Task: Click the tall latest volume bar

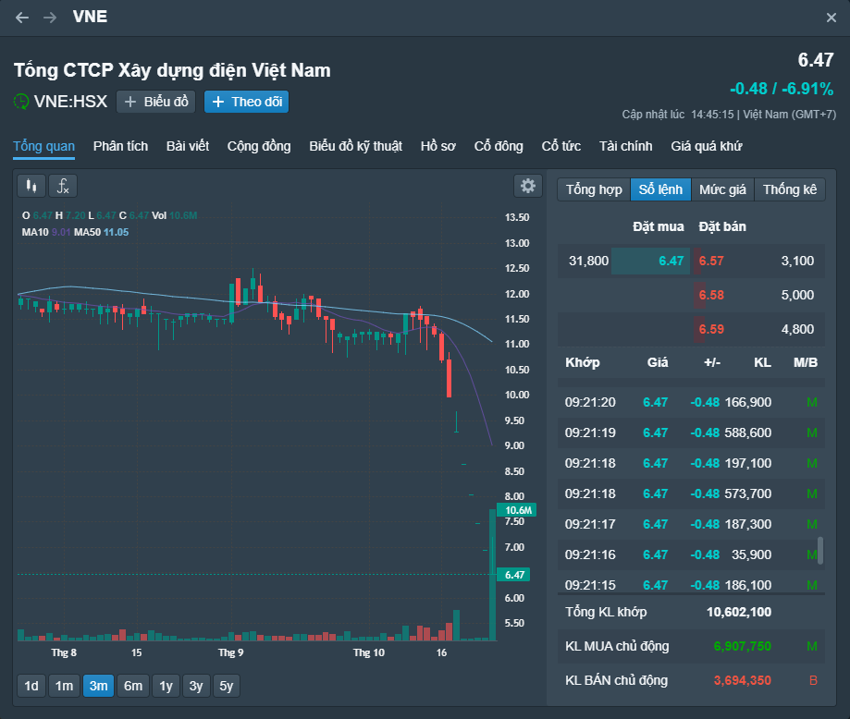Action: [493, 575]
